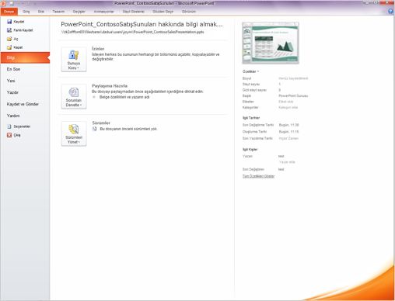Open the Sürümleri Yönet manage versions button
This screenshot has width=395, height=301.
(x=74, y=133)
